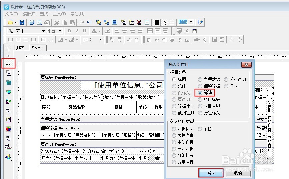
Task: Click the Copy toolbar icon
Action: (64, 22)
